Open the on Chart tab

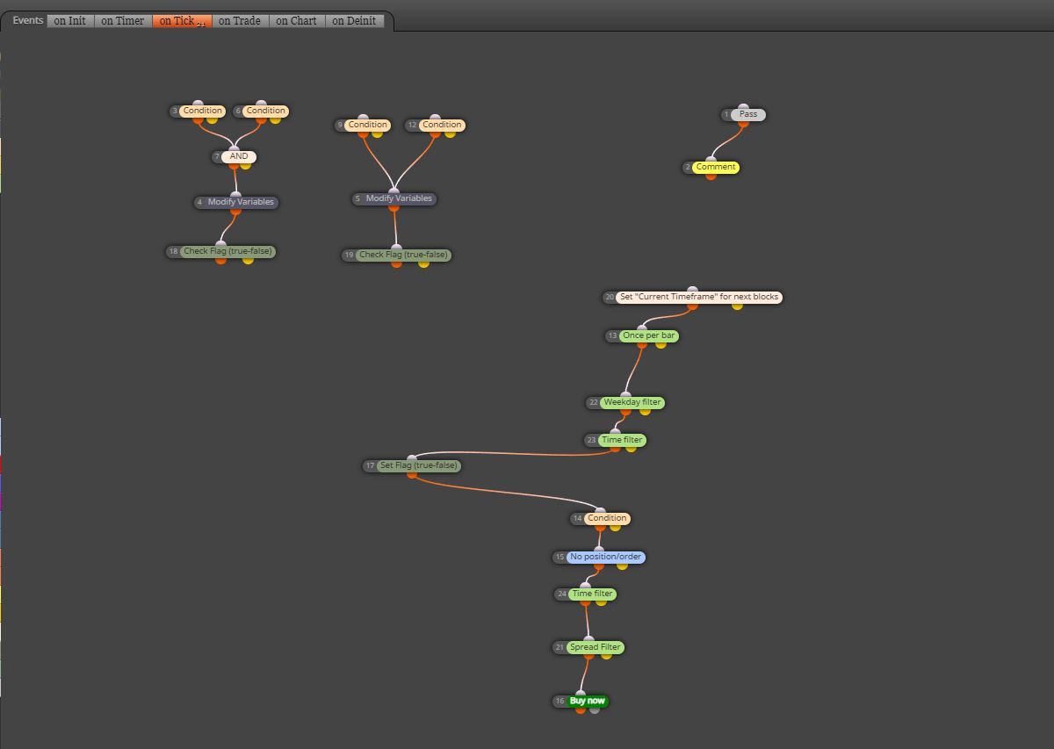[296, 20]
